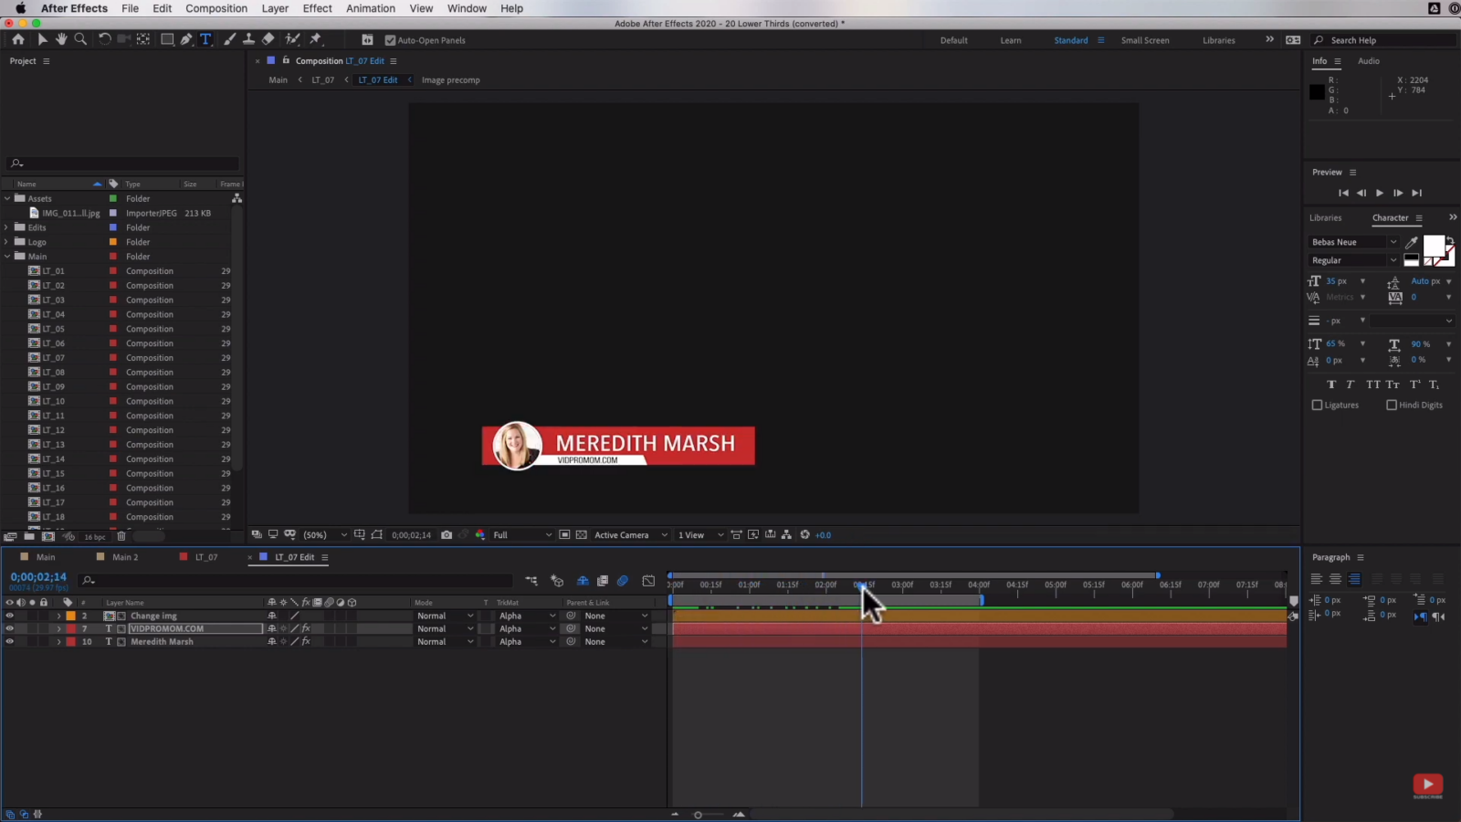Choose the Brush tool
1461x822 pixels.
pyautogui.click(x=229, y=38)
